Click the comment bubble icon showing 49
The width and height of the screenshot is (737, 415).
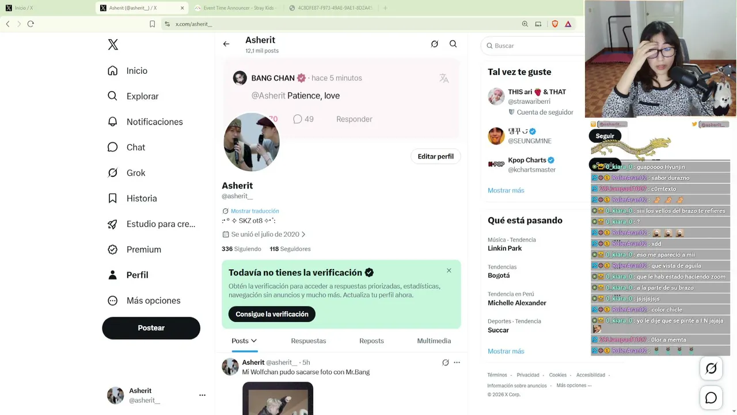click(x=298, y=119)
